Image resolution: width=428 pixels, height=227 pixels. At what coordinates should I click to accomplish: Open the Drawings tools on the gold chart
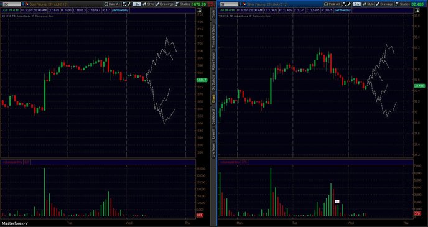(x=165, y=4)
